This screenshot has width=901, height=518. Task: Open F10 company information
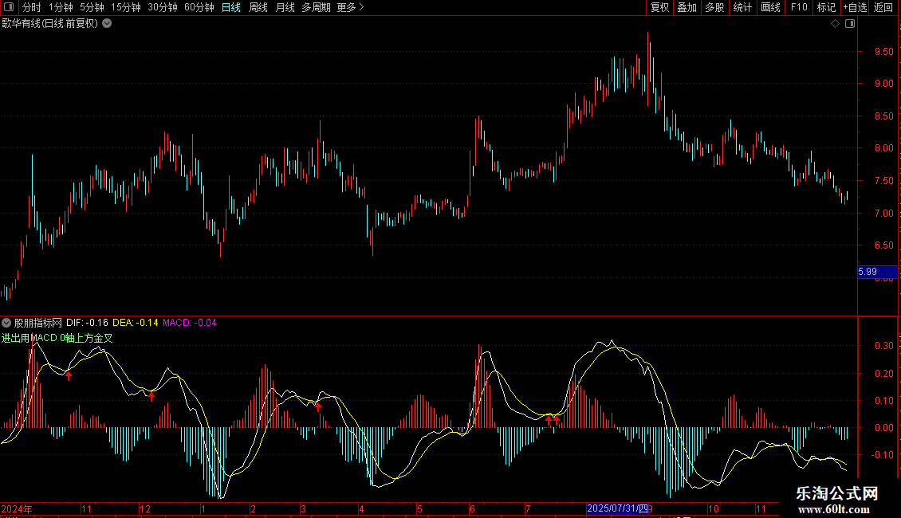click(x=798, y=8)
